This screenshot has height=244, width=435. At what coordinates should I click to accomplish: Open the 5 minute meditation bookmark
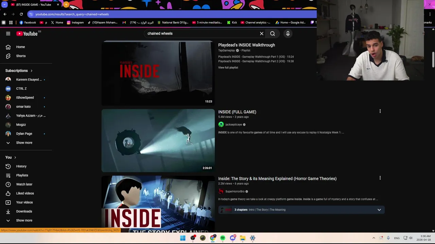[207, 23]
